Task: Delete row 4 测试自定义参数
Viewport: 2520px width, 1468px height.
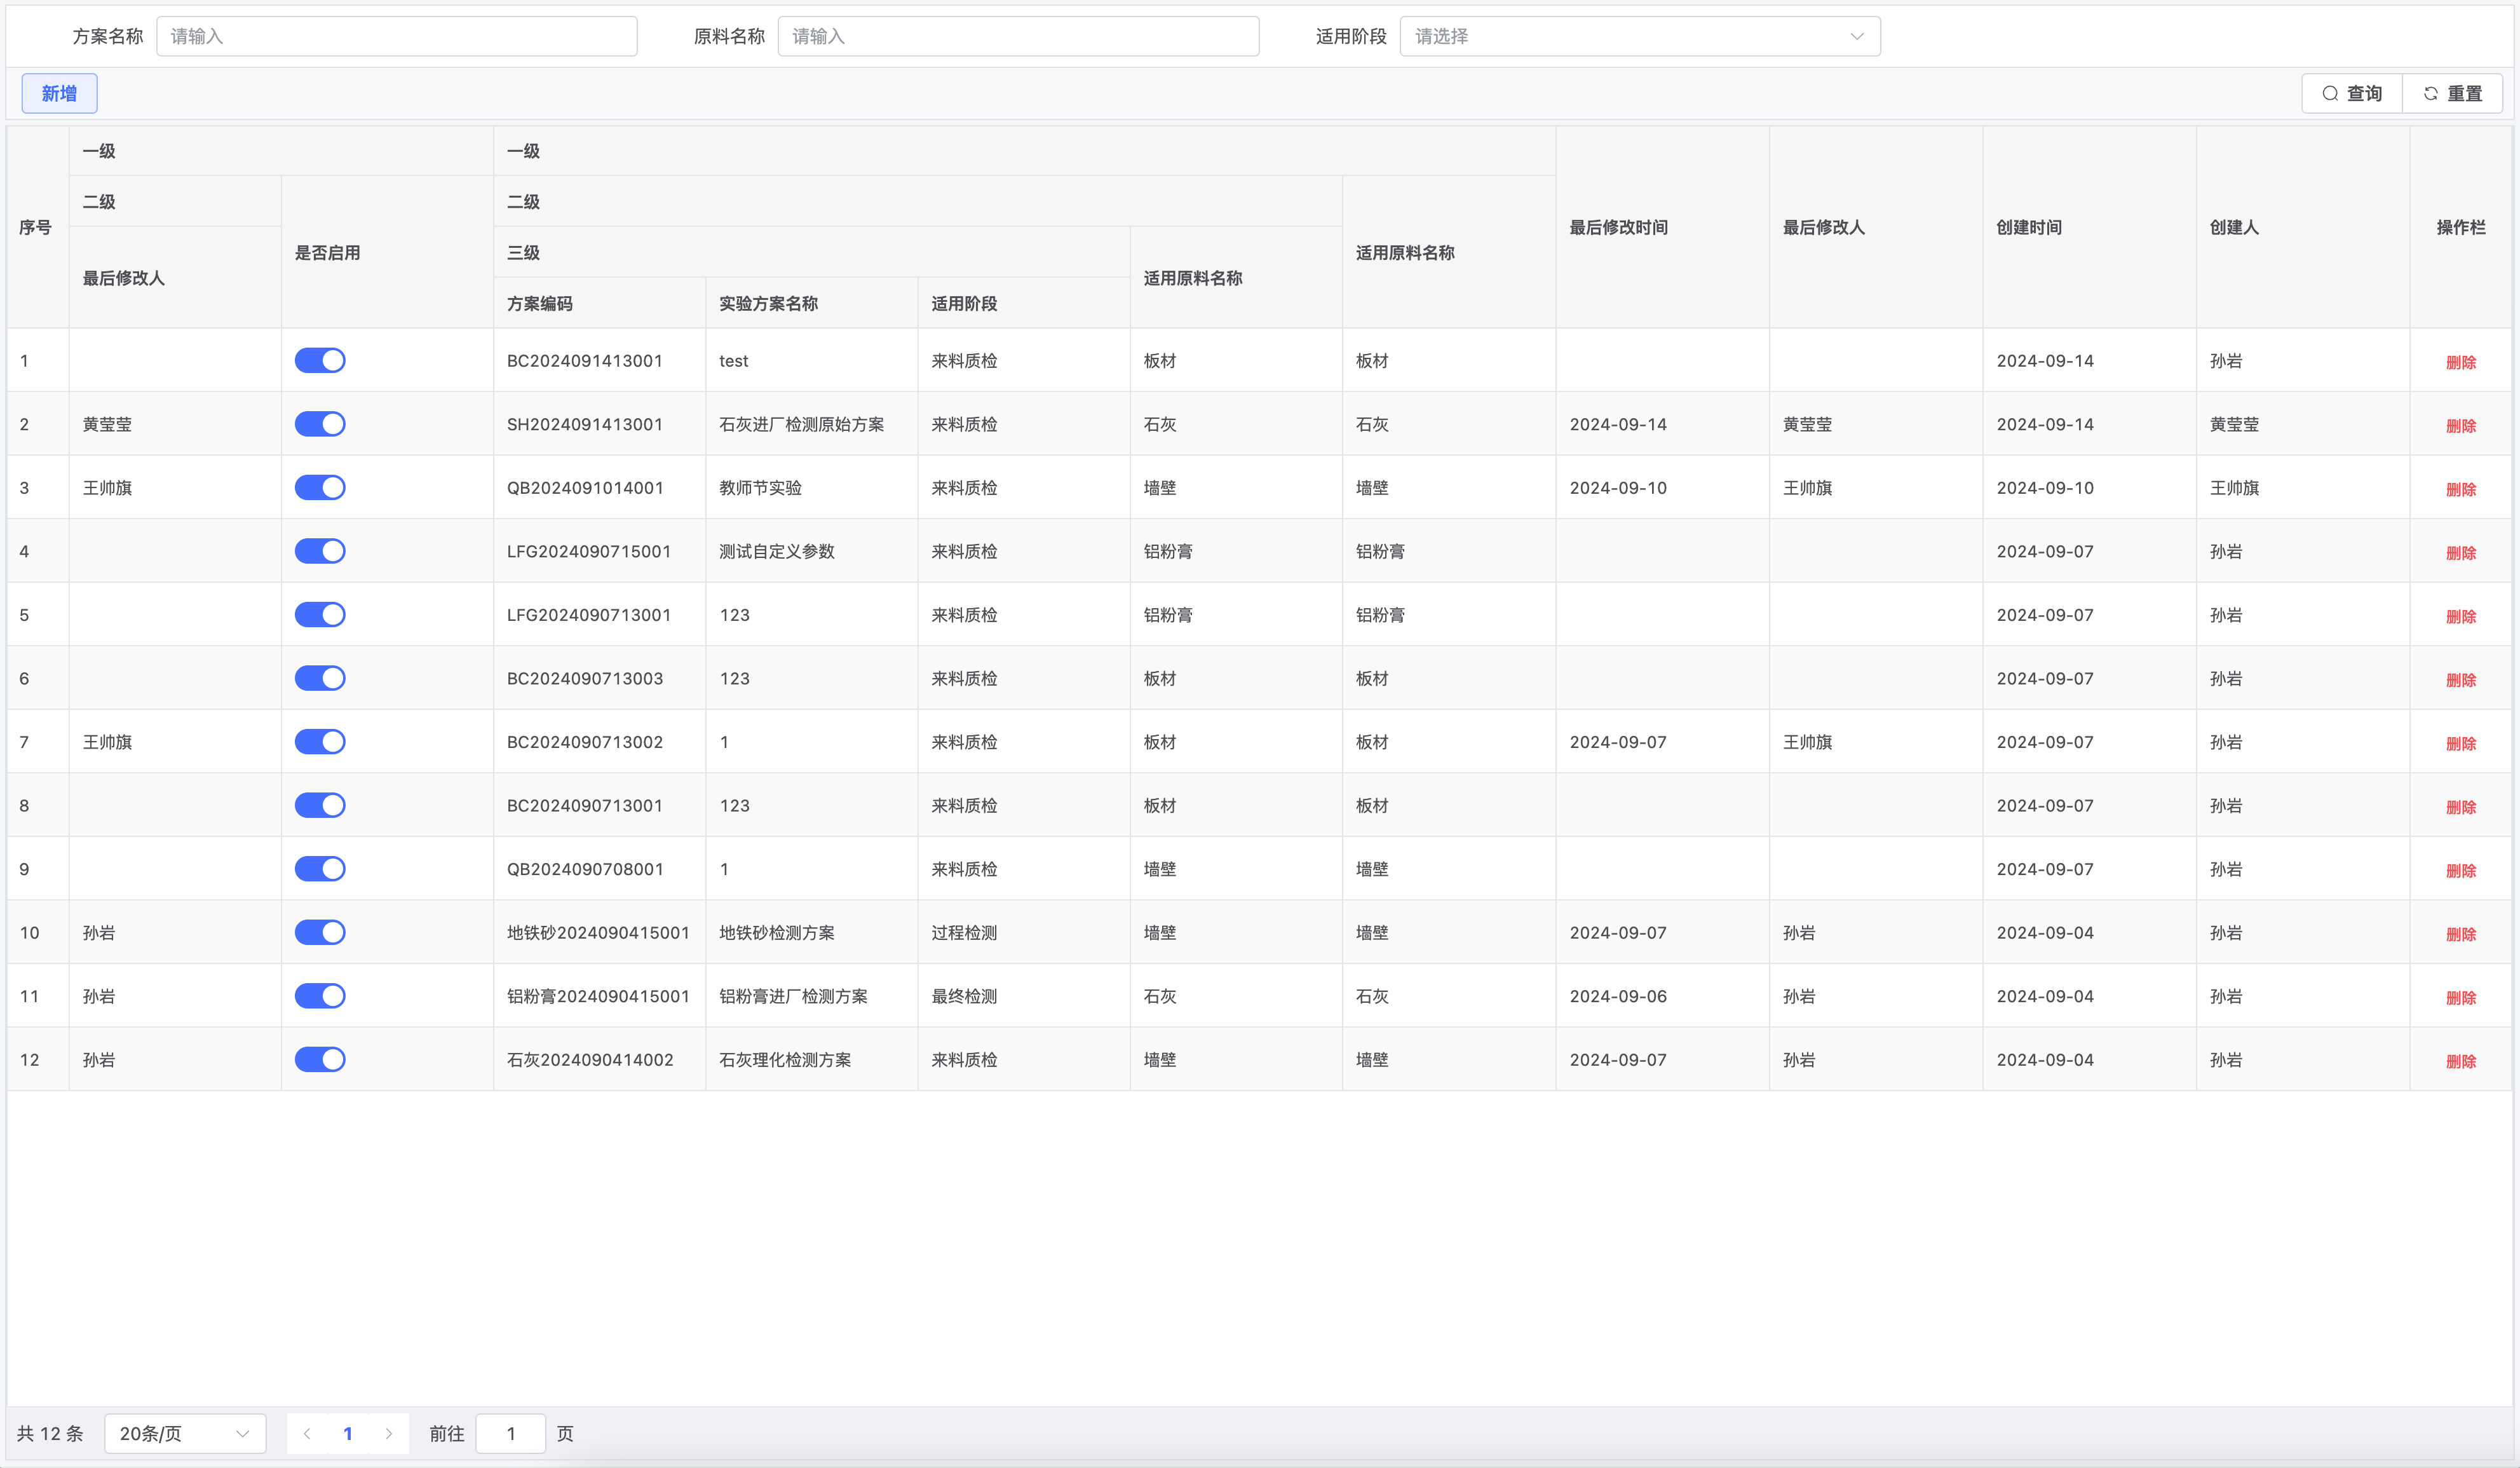Action: click(2461, 552)
